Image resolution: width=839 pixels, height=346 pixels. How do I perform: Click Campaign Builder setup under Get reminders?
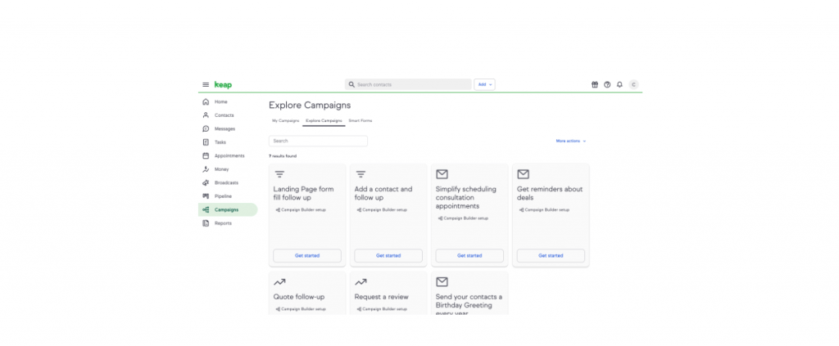point(544,210)
